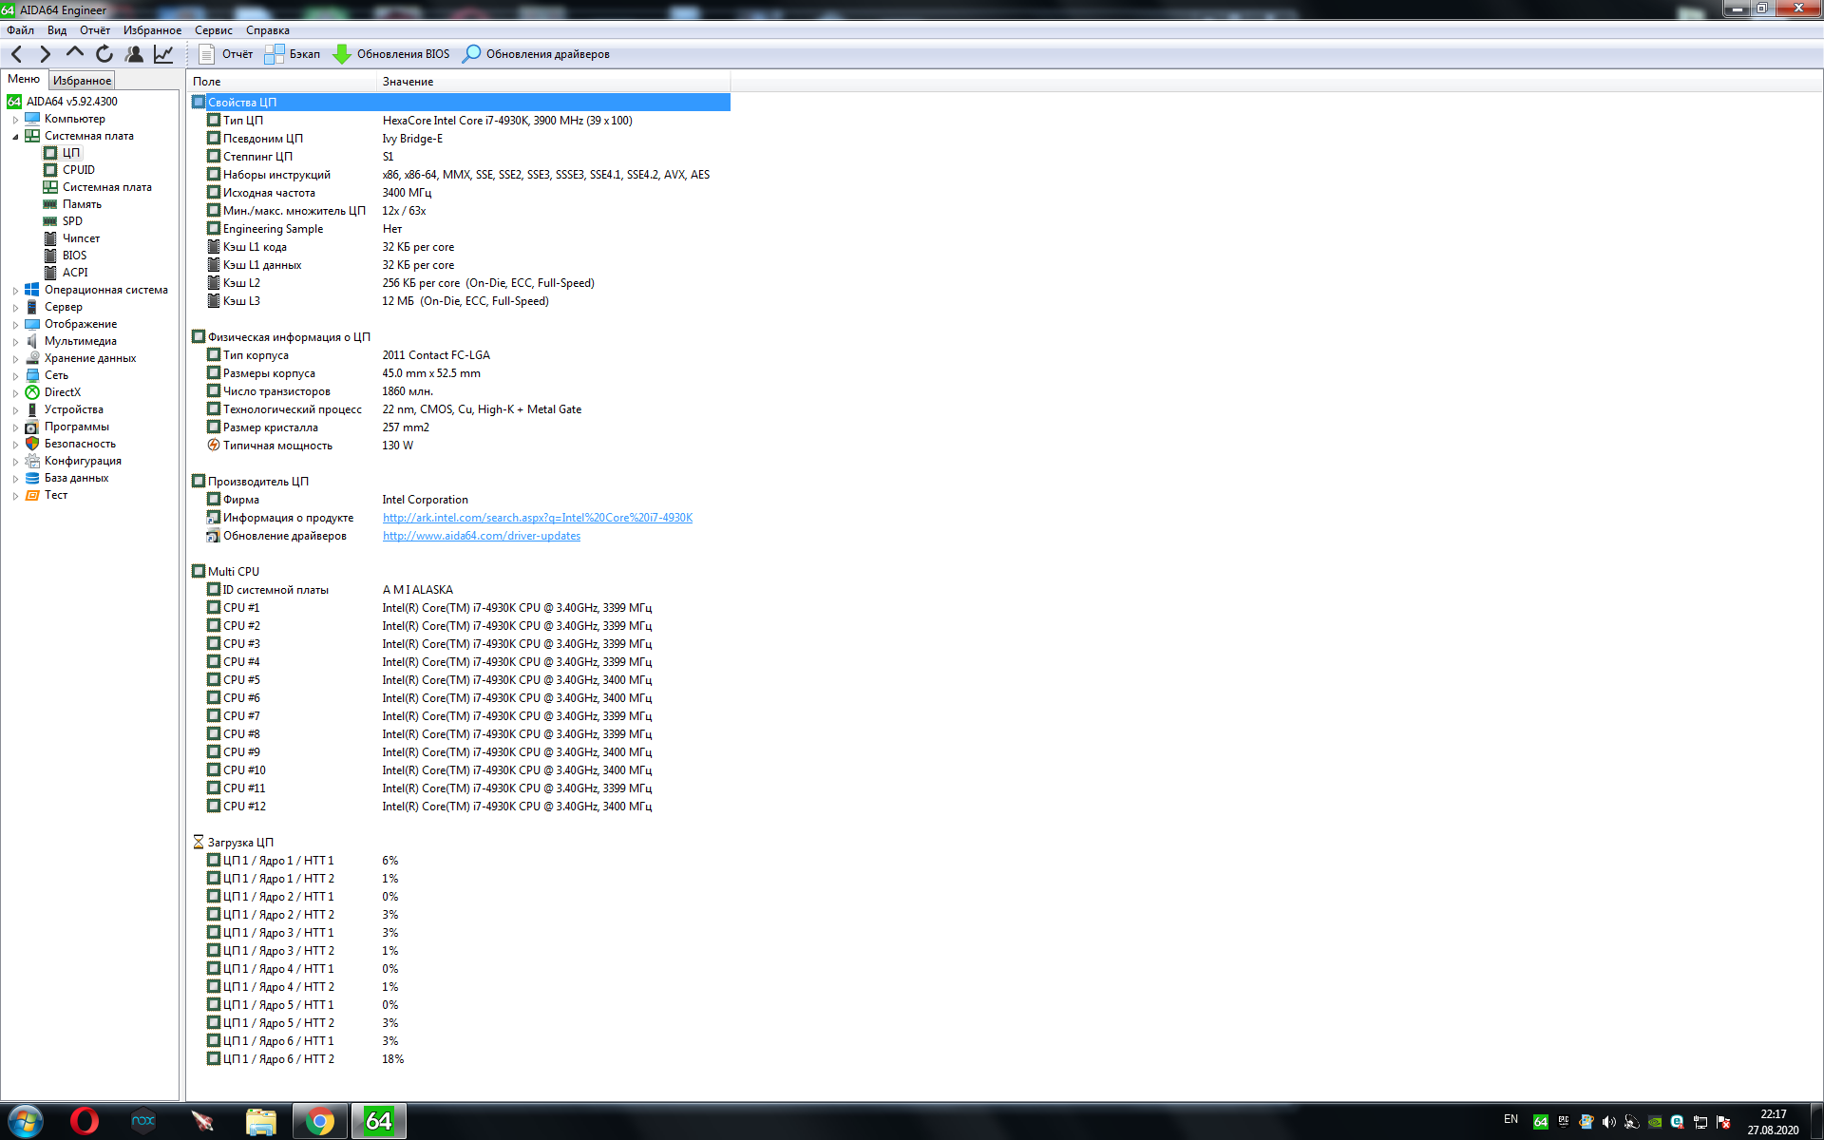Collapse the System board tree node

tap(15, 137)
